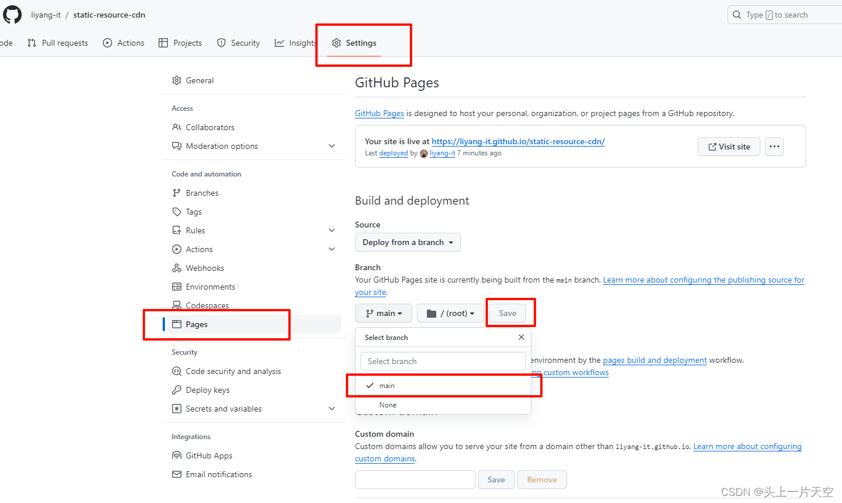Expand the Rules section chevron
The image size is (842, 503).
coord(332,230)
